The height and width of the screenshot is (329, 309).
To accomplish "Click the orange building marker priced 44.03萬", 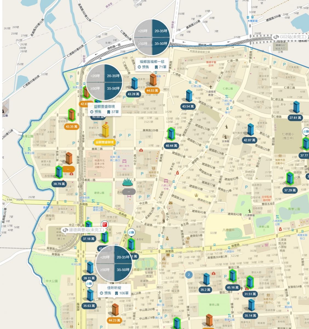I will (153, 80).
